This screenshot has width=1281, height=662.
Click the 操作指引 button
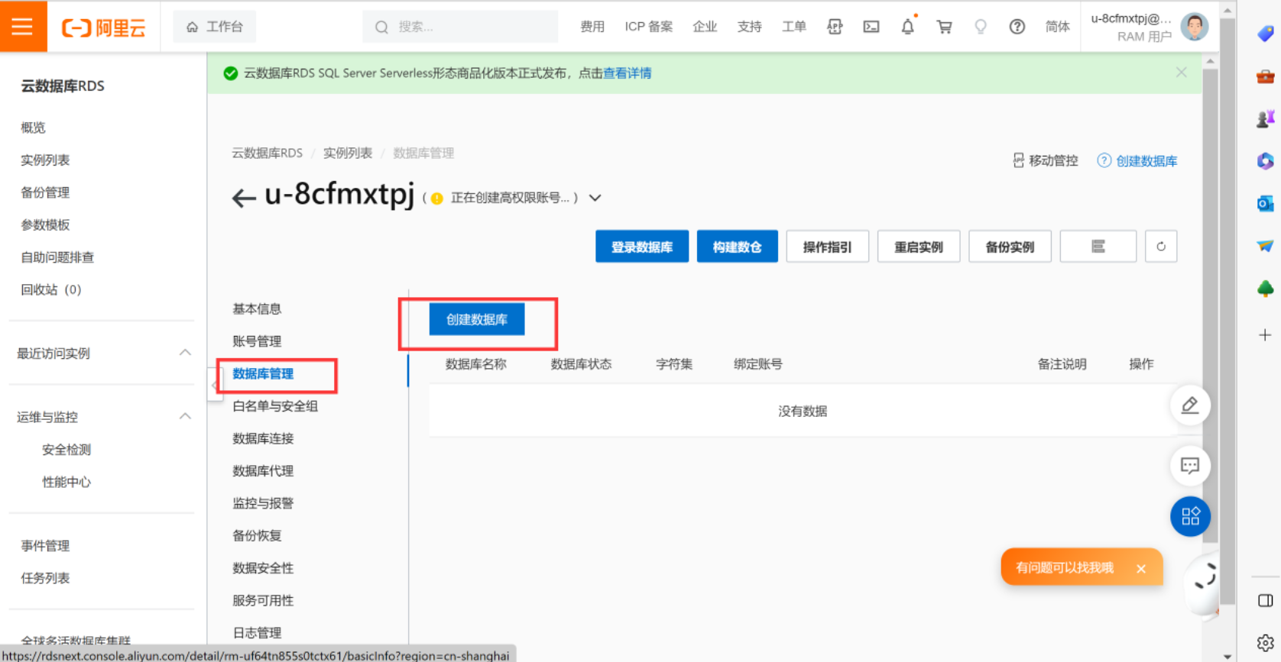tap(827, 247)
